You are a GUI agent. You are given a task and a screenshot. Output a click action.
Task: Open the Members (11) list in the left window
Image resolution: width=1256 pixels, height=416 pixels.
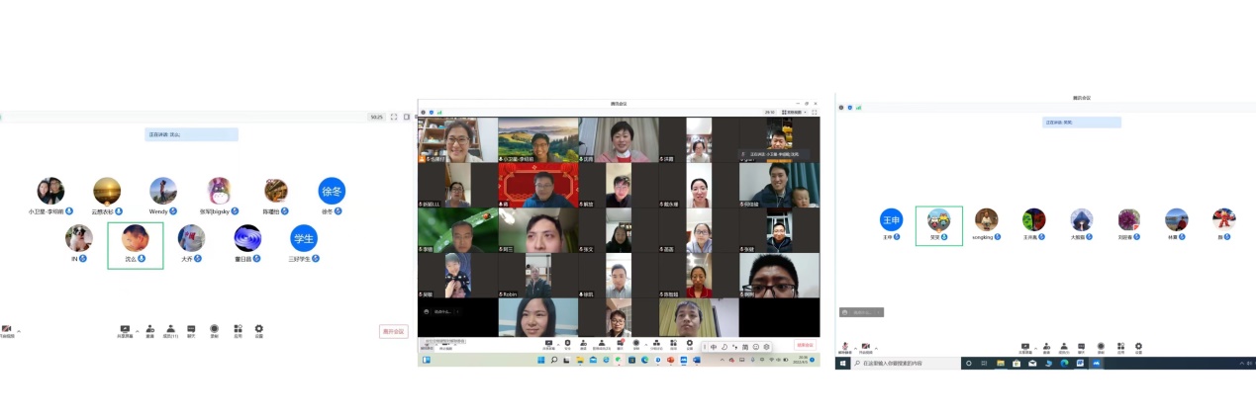pos(170,329)
